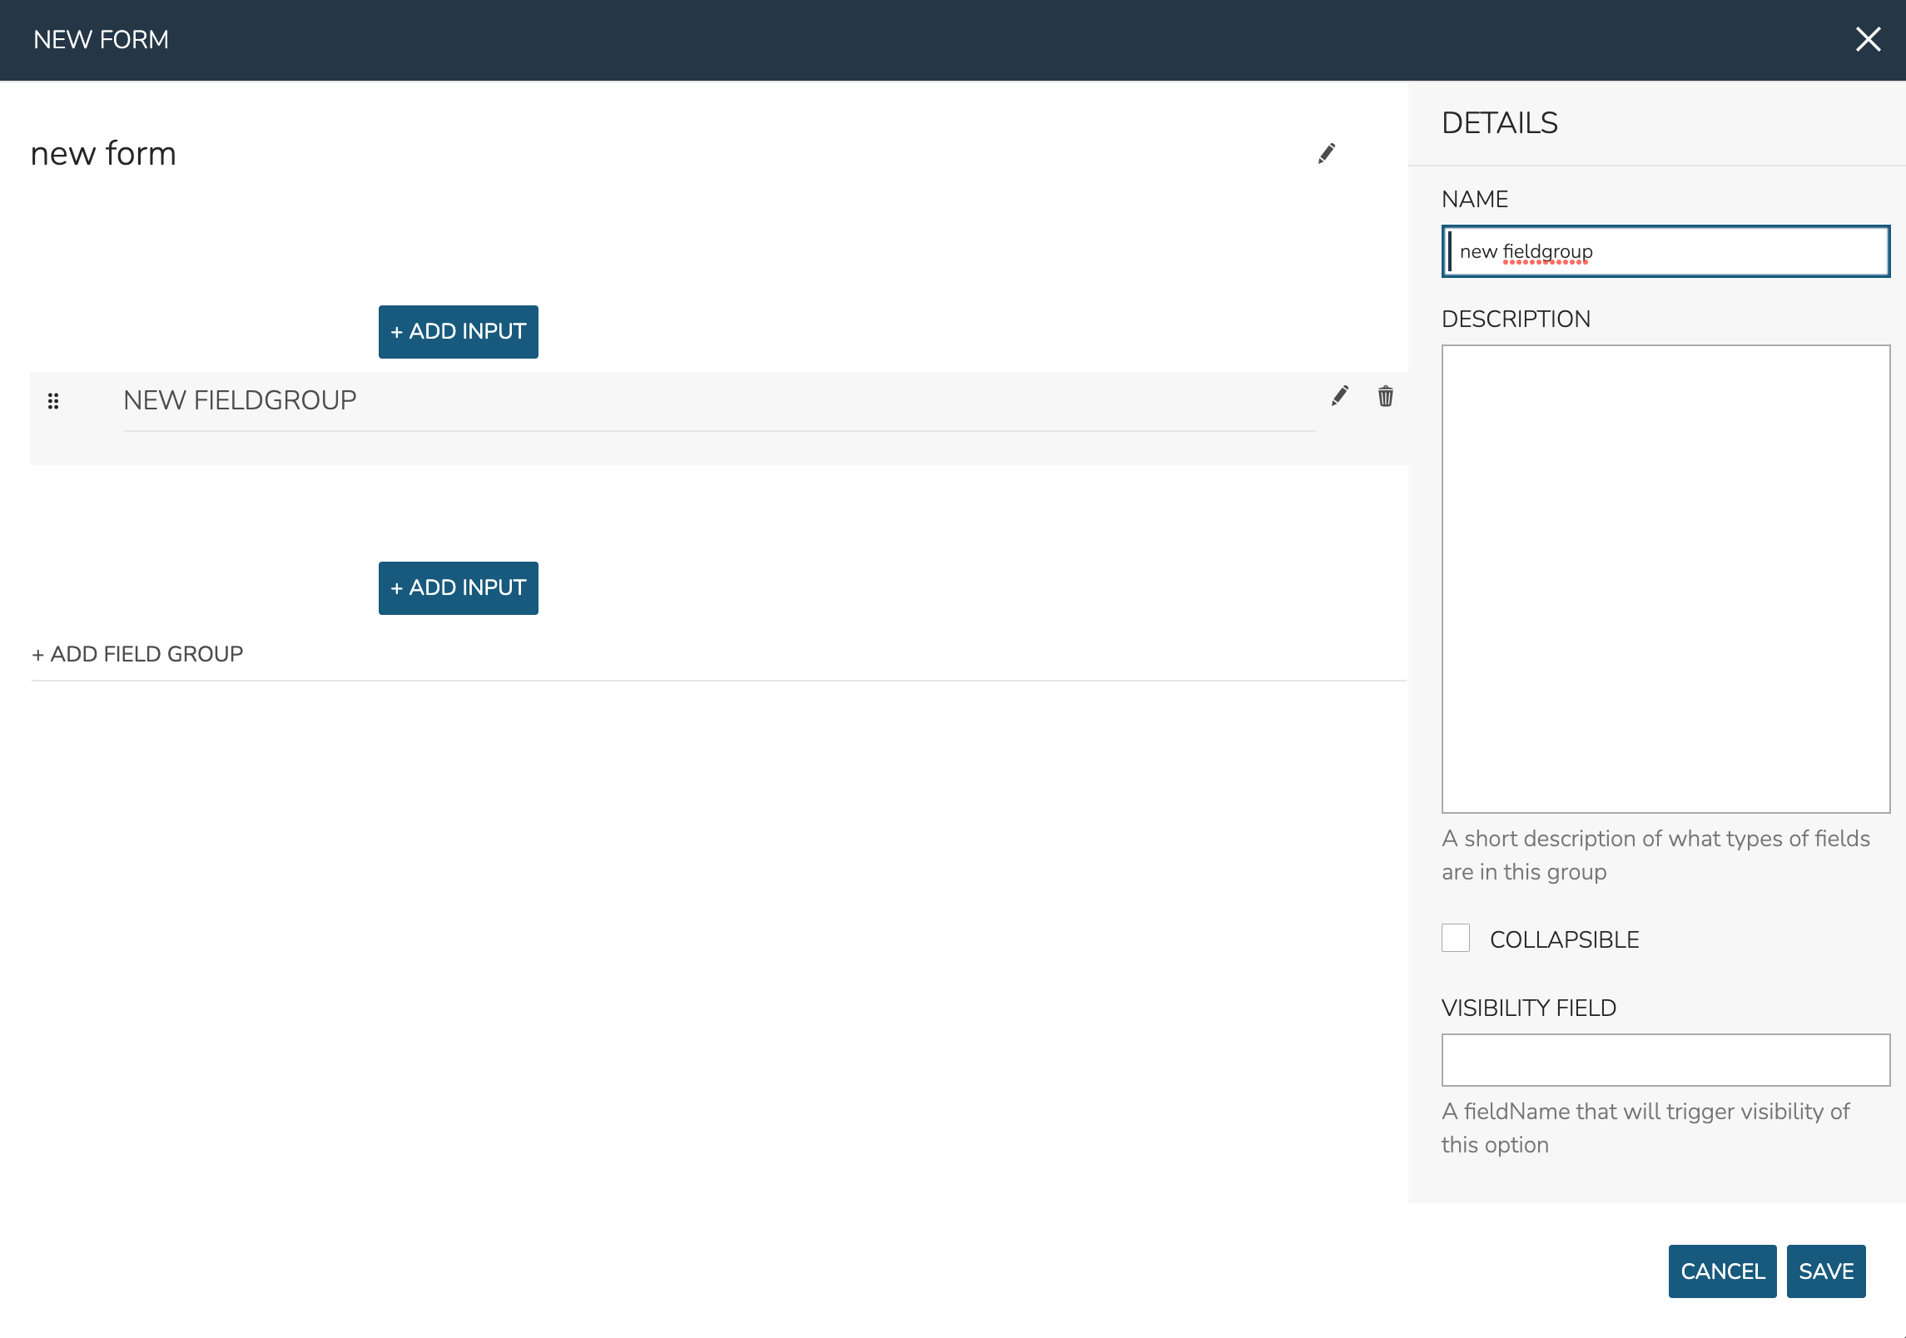Viewport: 1906px width, 1338px height.
Task: Add a new field group
Action: coord(137,654)
